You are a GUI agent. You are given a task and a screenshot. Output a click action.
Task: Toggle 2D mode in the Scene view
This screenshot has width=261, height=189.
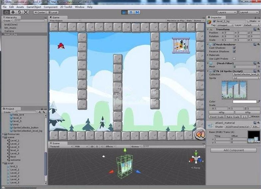[92, 147]
